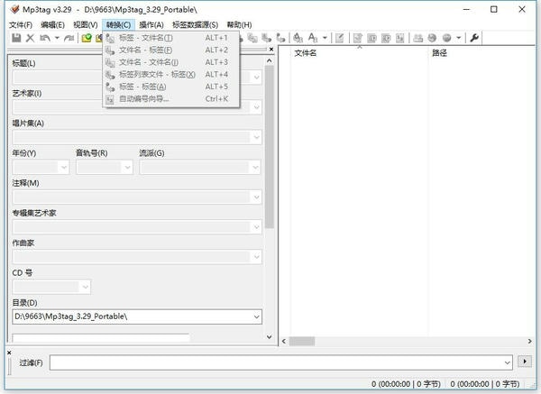
Task: Close the open 转换(C) menu
Action: [118, 25]
